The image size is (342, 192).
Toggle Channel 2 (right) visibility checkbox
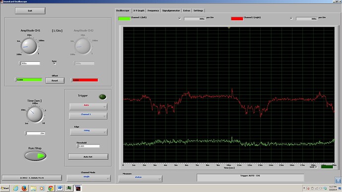291,18
